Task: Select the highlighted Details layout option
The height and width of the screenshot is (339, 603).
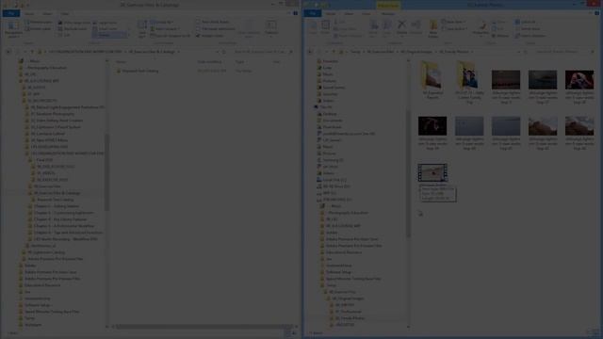Action: pyautogui.click(x=109, y=35)
